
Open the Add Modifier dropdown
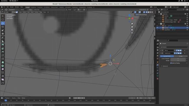click(174, 47)
